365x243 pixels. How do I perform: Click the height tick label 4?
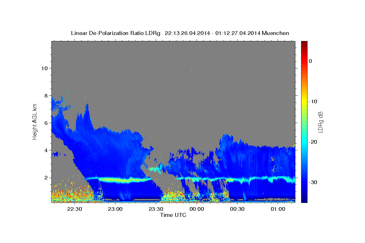[x=46, y=150]
